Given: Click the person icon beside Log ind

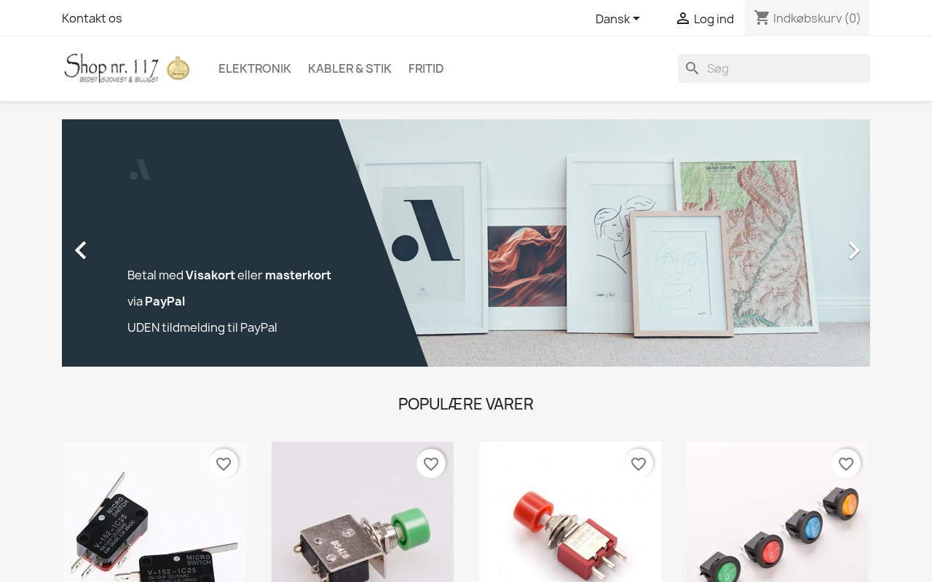Looking at the screenshot, I should click(682, 18).
